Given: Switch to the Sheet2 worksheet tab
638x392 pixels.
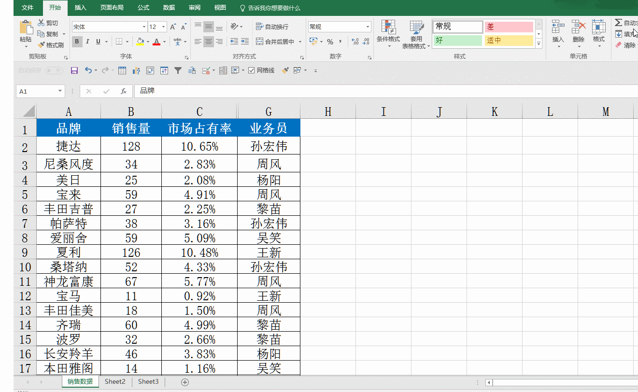Looking at the screenshot, I should (115, 381).
